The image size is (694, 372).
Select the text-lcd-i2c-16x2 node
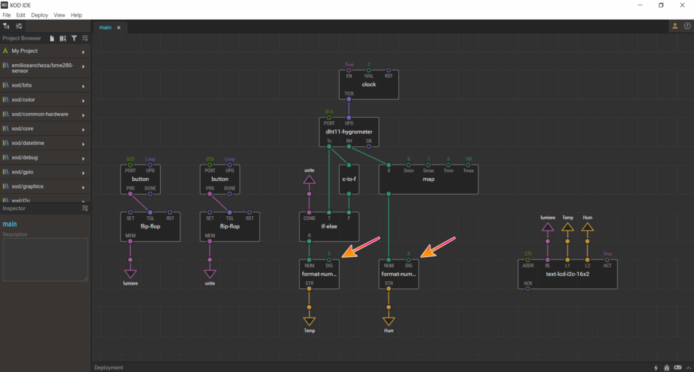tap(567, 274)
